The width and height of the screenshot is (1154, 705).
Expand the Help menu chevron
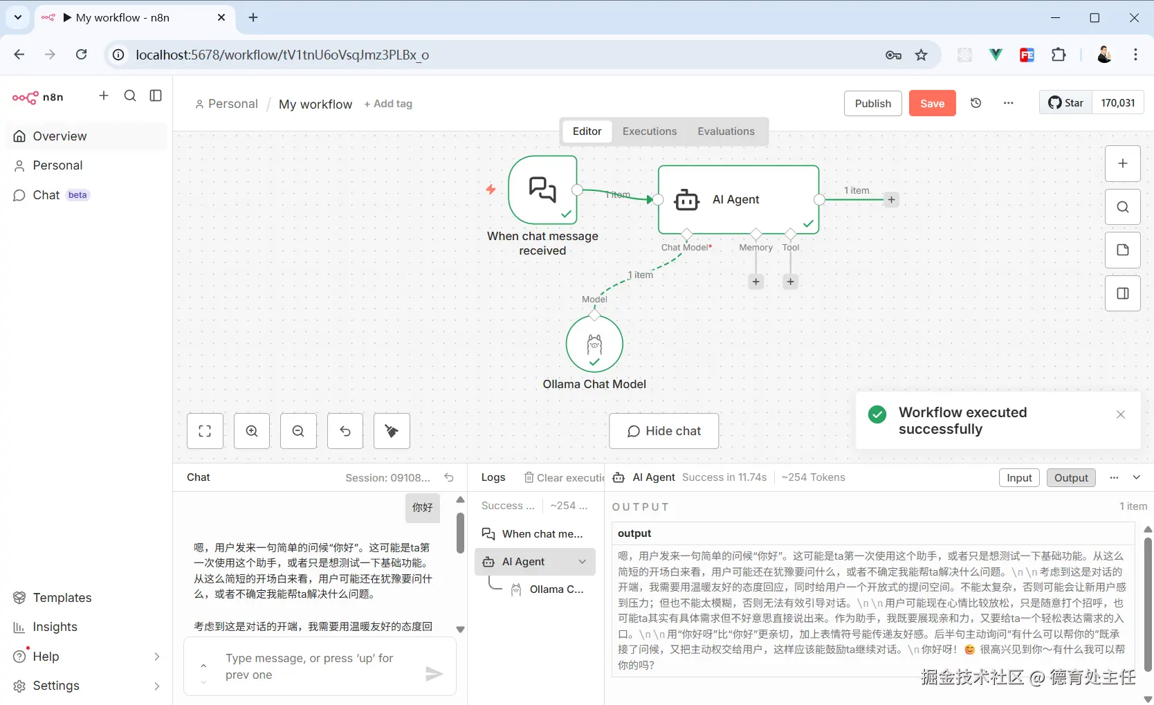[157, 657]
